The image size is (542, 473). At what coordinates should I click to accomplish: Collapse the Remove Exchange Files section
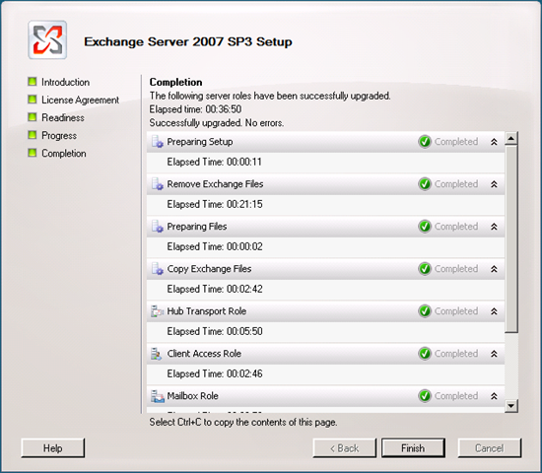[x=494, y=184]
